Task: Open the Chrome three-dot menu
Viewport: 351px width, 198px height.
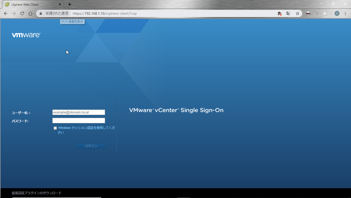Action: 346,13
